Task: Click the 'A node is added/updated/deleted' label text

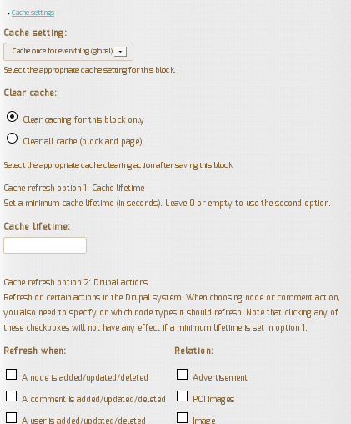Action: coord(85,377)
